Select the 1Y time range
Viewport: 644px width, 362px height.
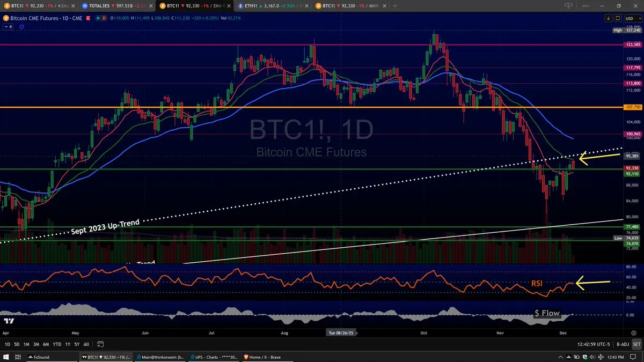point(67,344)
